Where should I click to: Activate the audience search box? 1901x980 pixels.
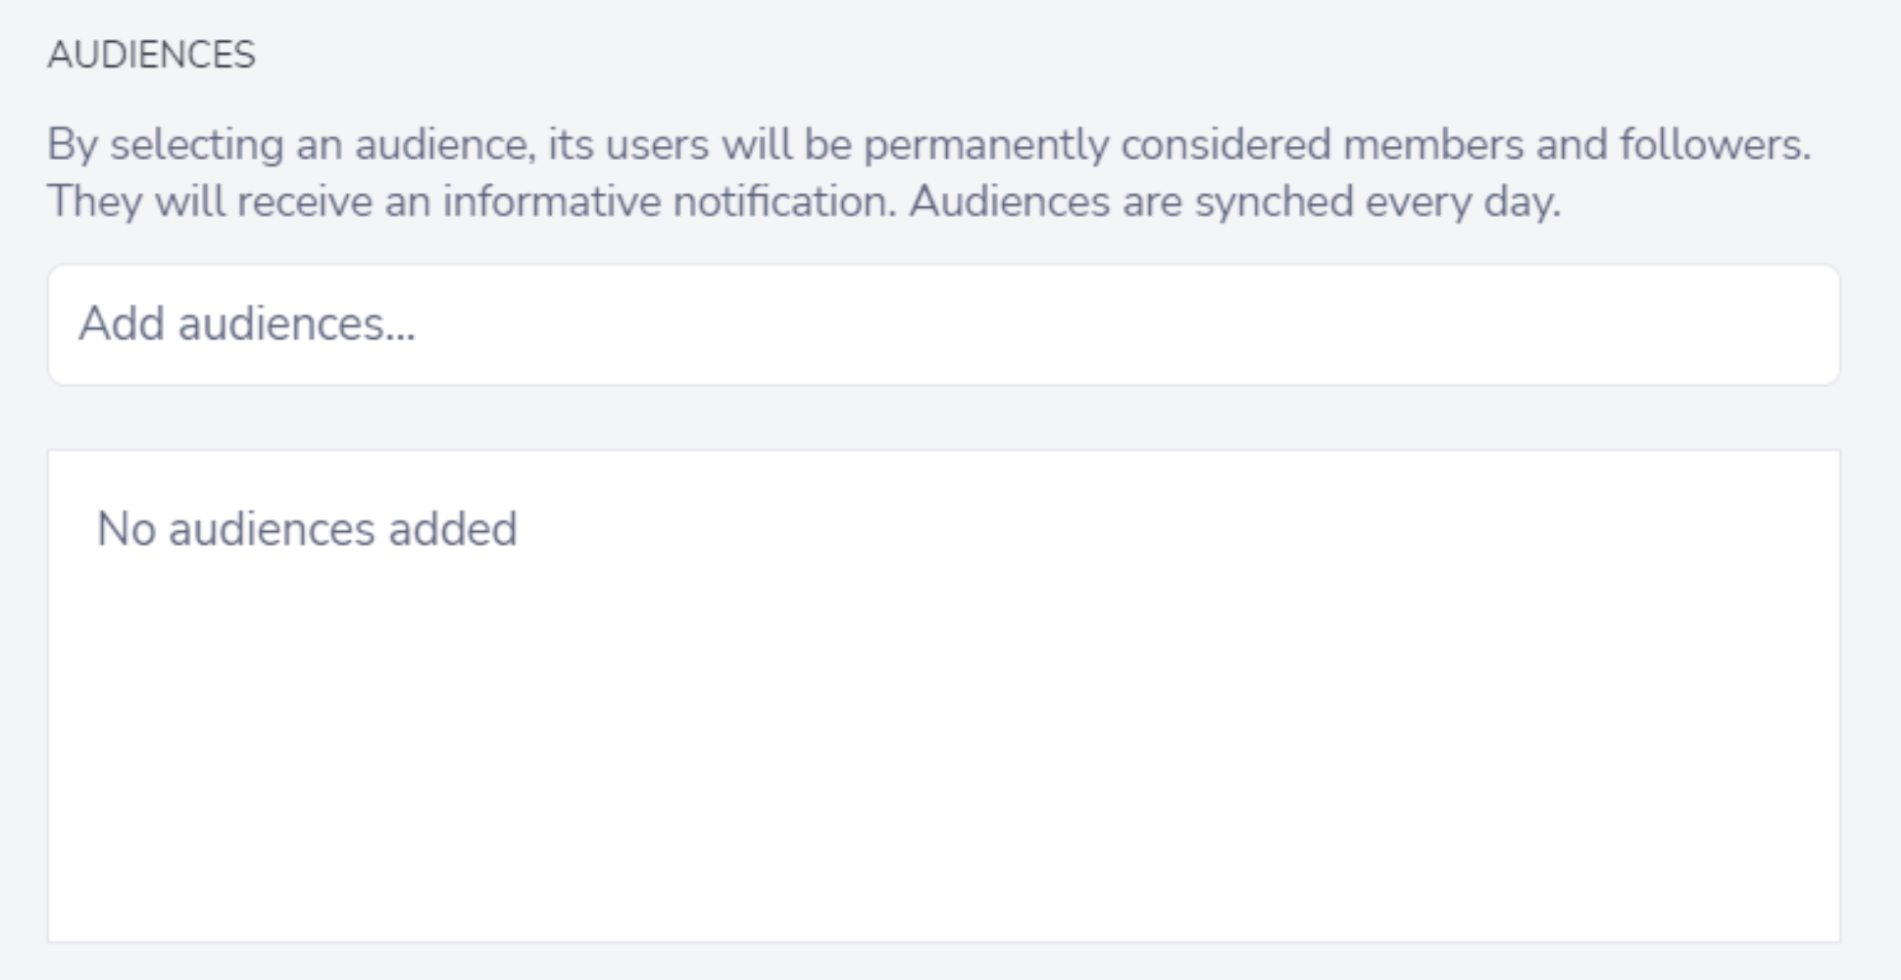click(943, 324)
